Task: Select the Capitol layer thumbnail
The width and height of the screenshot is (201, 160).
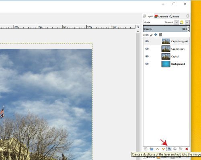Action: [166, 56]
